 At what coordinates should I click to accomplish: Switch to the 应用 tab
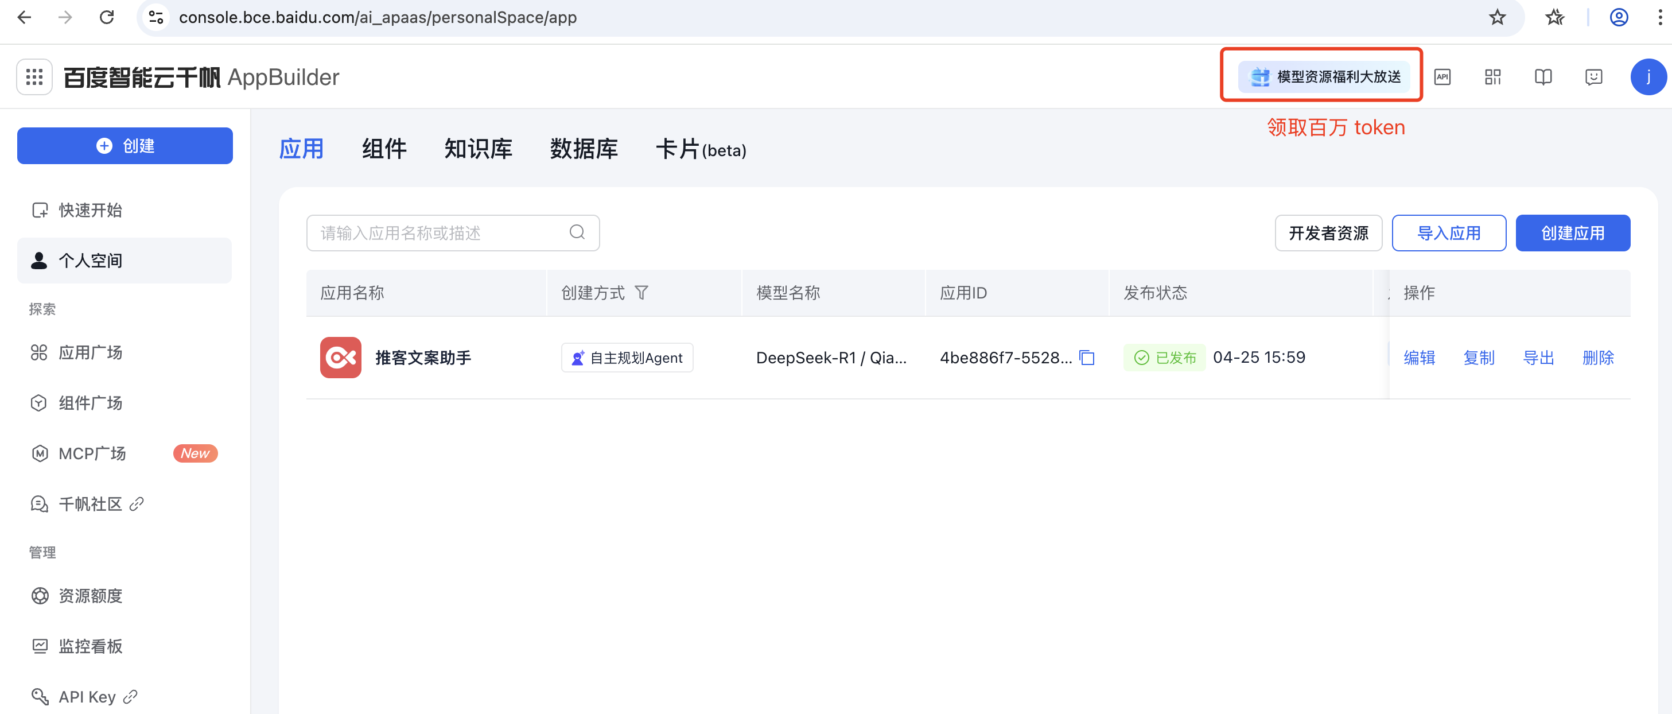(301, 149)
